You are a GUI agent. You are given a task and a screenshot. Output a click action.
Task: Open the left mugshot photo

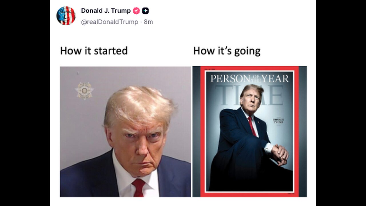click(125, 132)
